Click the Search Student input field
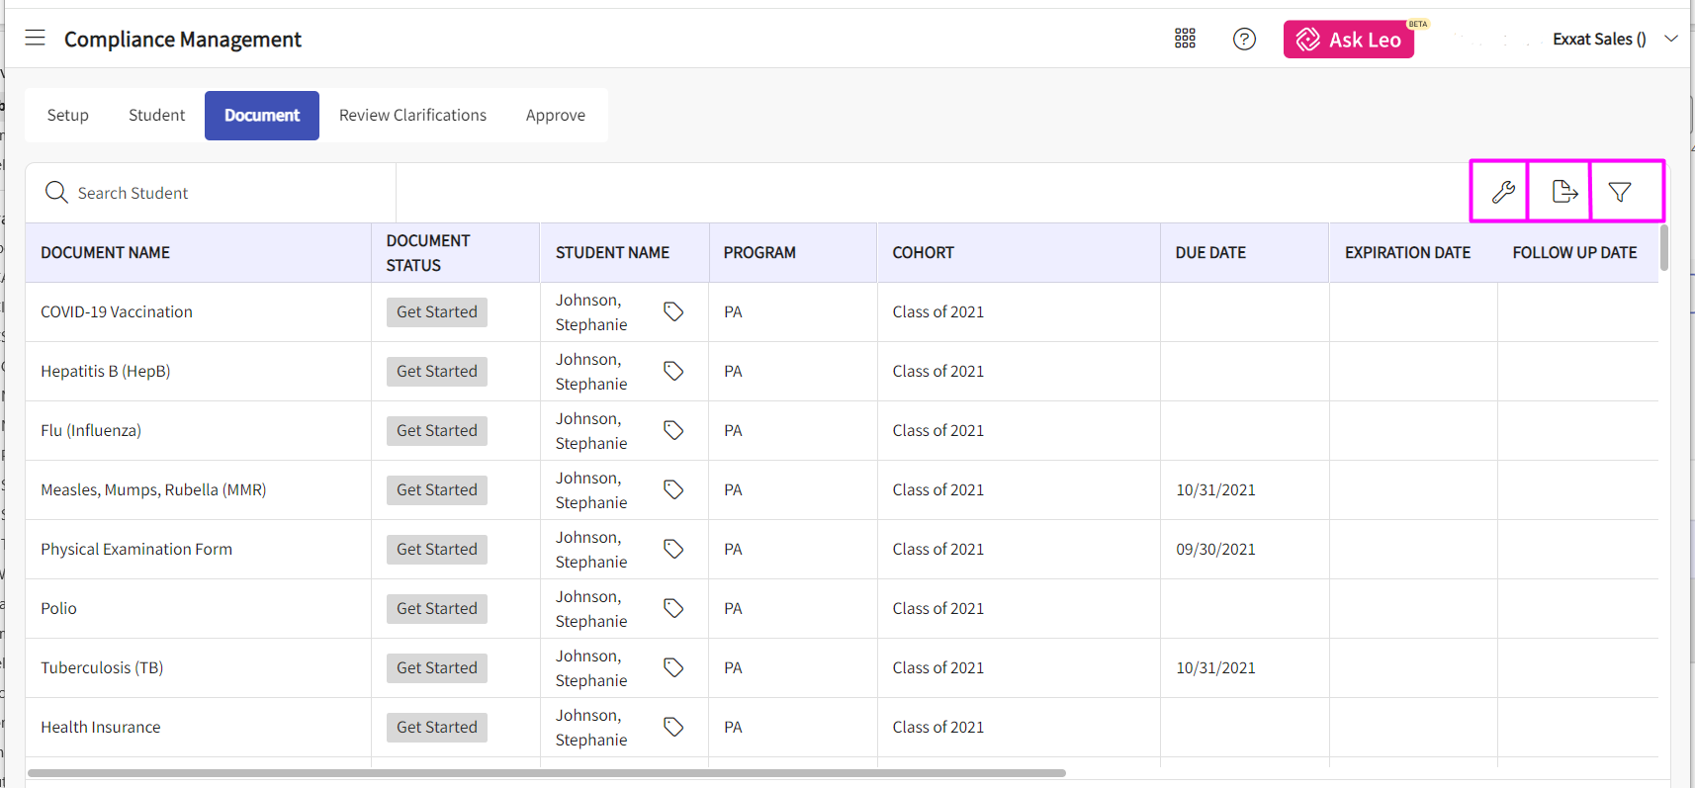The height and width of the screenshot is (788, 1695). click(227, 193)
